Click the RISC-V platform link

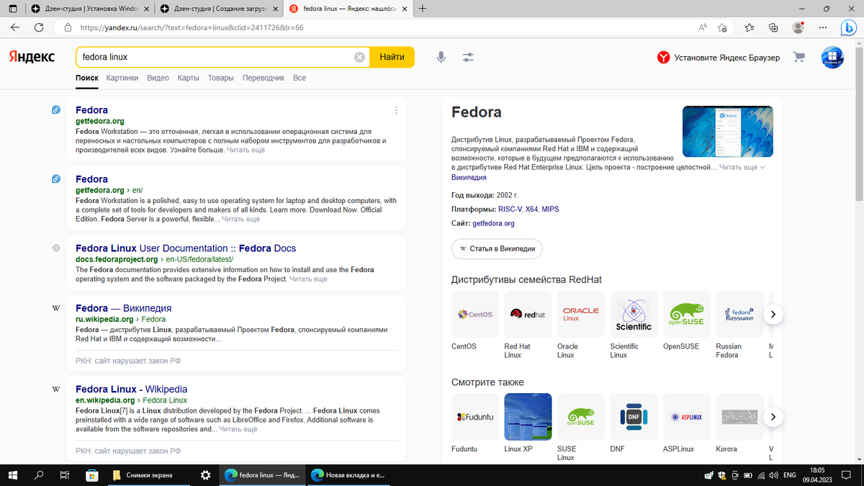coord(510,209)
